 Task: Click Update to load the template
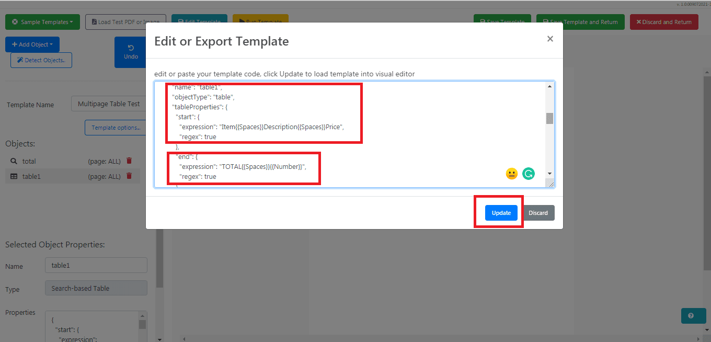pyautogui.click(x=500, y=212)
